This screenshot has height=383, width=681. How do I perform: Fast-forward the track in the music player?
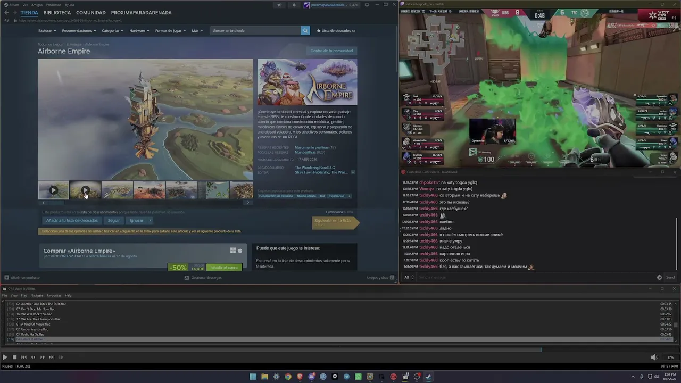pyautogui.click(x=43, y=357)
